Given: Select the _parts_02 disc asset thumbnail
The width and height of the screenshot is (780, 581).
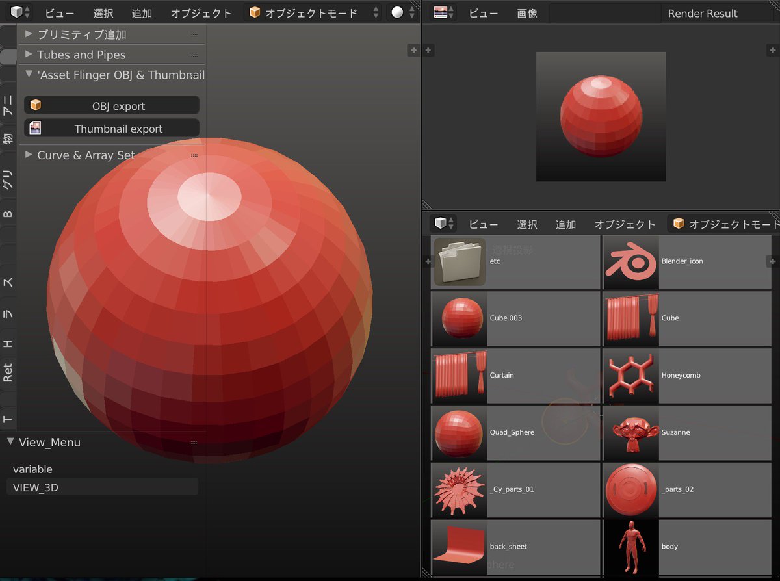Looking at the screenshot, I should click(631, 490).
